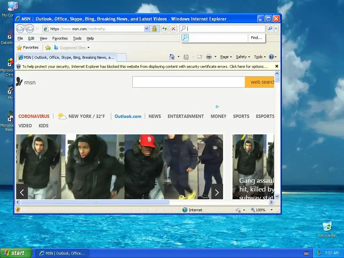Open the File menu

pyautogui.click(x=20, y=38)
